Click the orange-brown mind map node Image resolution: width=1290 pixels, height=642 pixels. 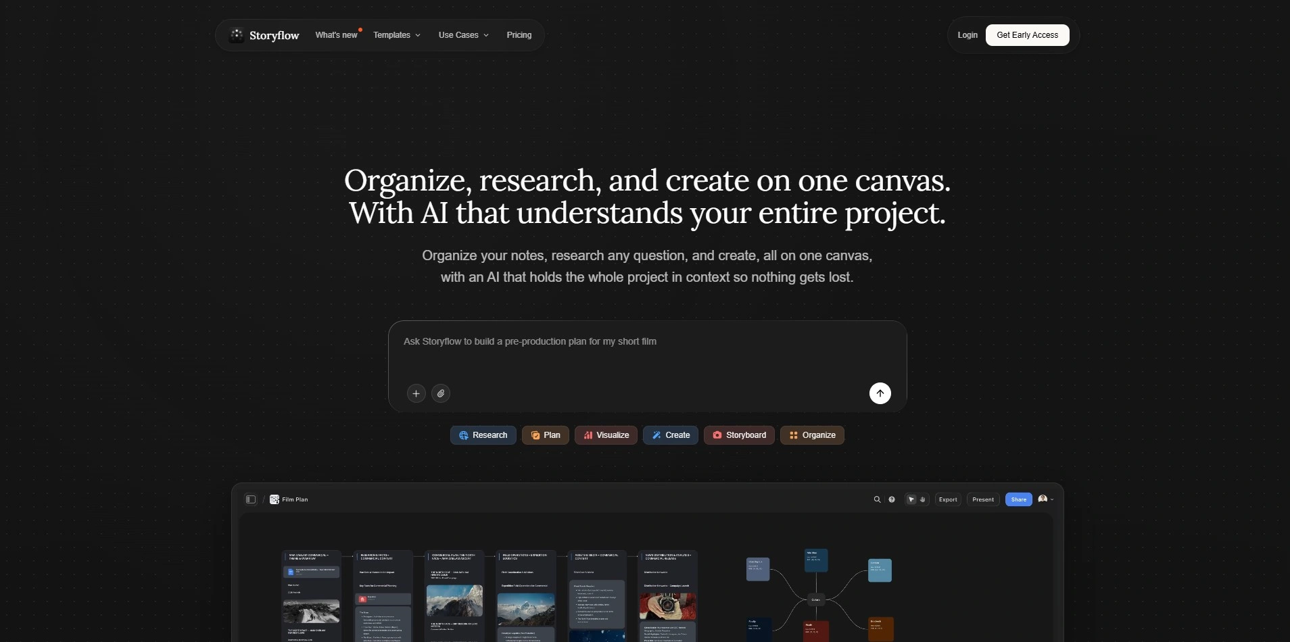882,628
